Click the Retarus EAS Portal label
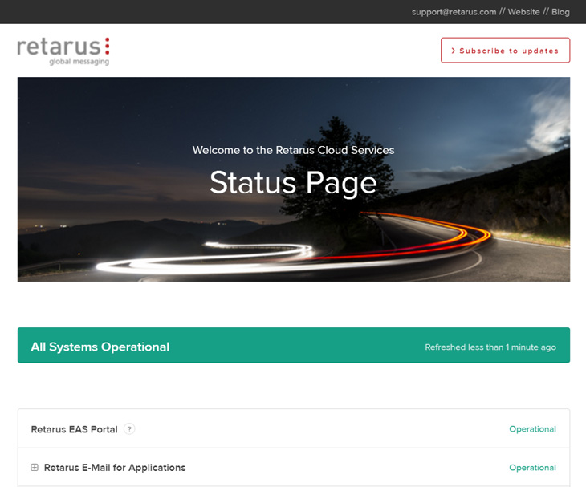This screenshot has width=586, height=487. tap(74, 429)
